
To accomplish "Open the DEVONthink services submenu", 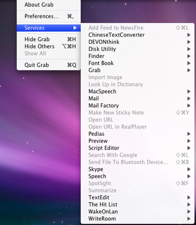I will point(138,42).
